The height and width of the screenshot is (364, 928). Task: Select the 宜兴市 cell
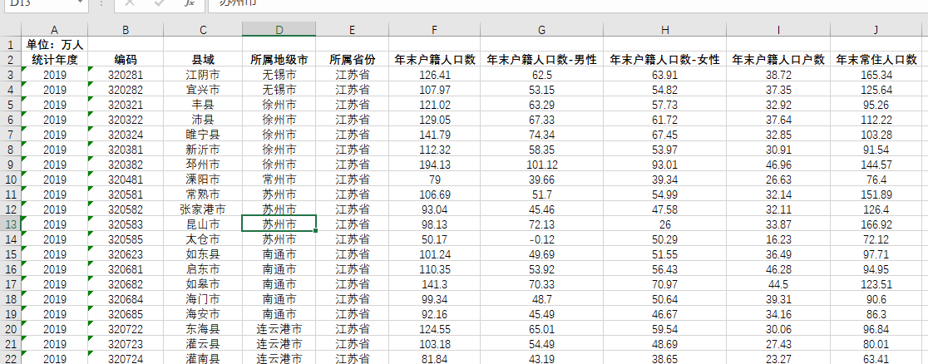203,90
